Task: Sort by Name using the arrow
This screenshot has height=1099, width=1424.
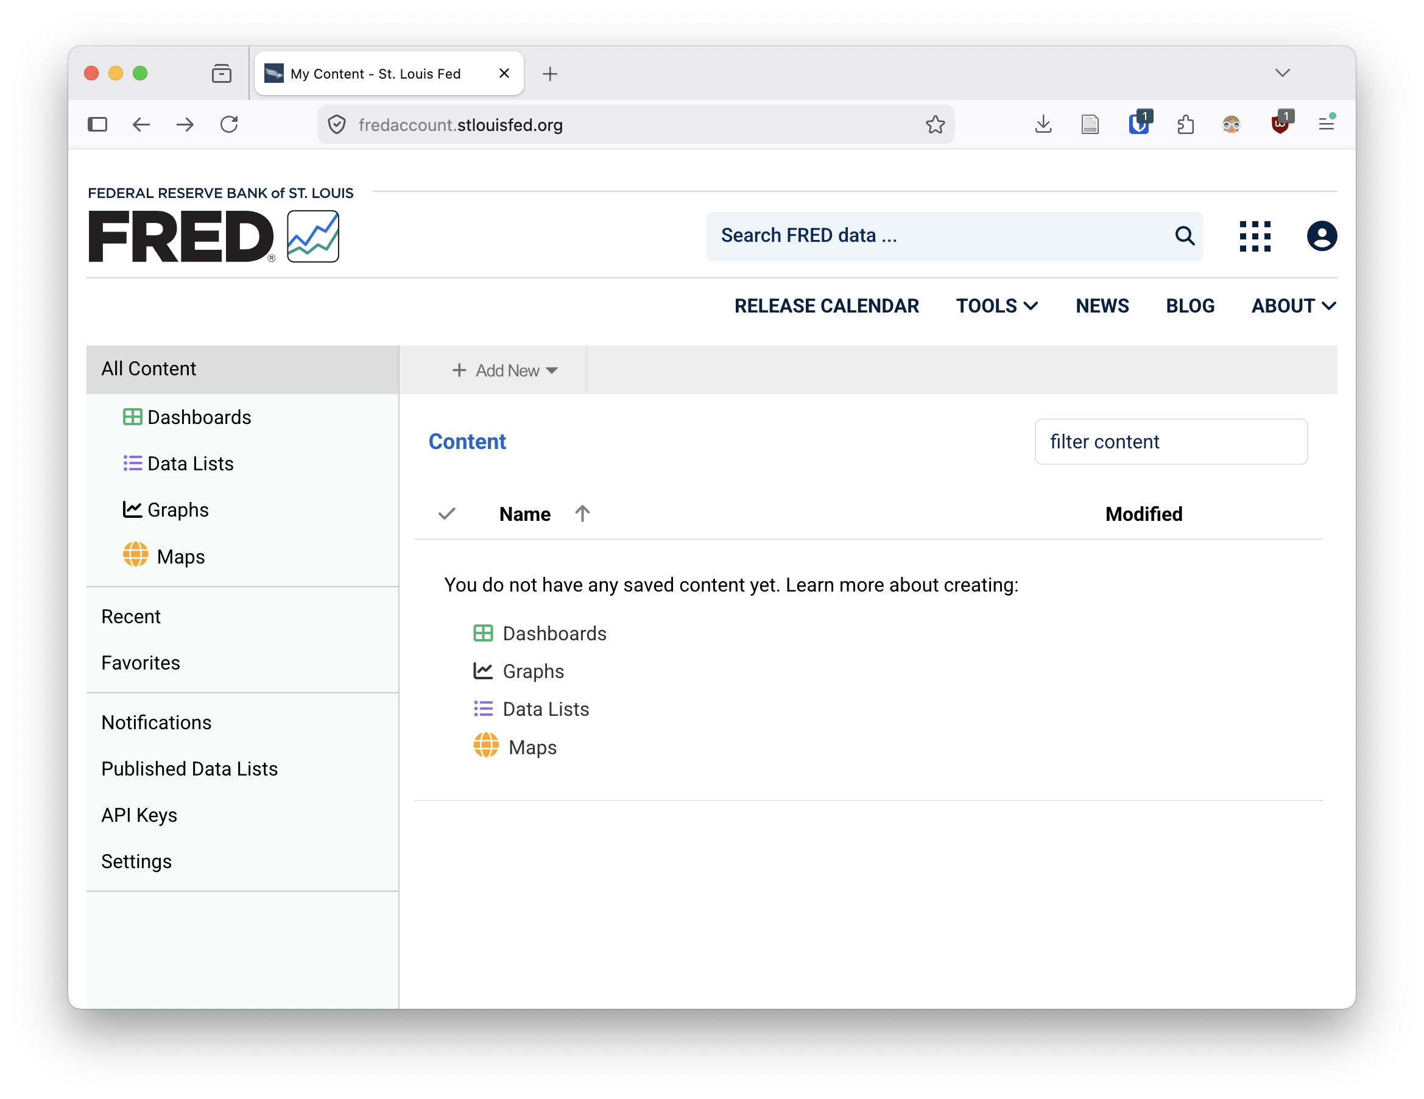Action: click(x=582, y=514)
